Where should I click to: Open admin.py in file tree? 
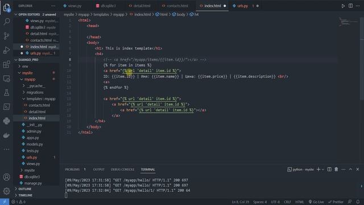(x=34, y=132)
